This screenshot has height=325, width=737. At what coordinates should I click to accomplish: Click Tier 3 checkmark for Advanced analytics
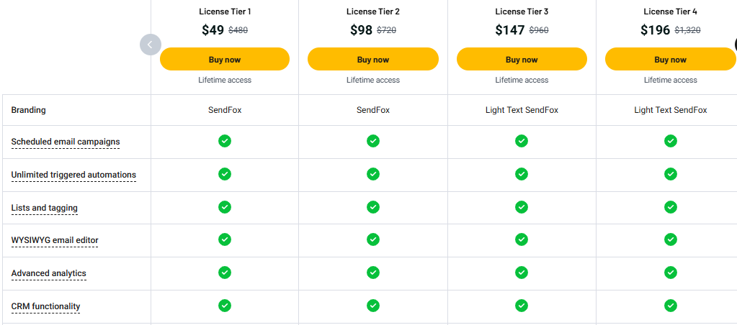(522, 273)
